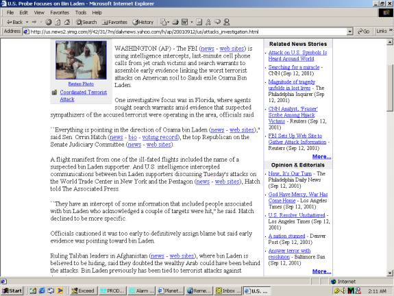Show the History pane from the toolbar
Screen dimensions: 394x296
pyautogui.click(x=143, y=22)
